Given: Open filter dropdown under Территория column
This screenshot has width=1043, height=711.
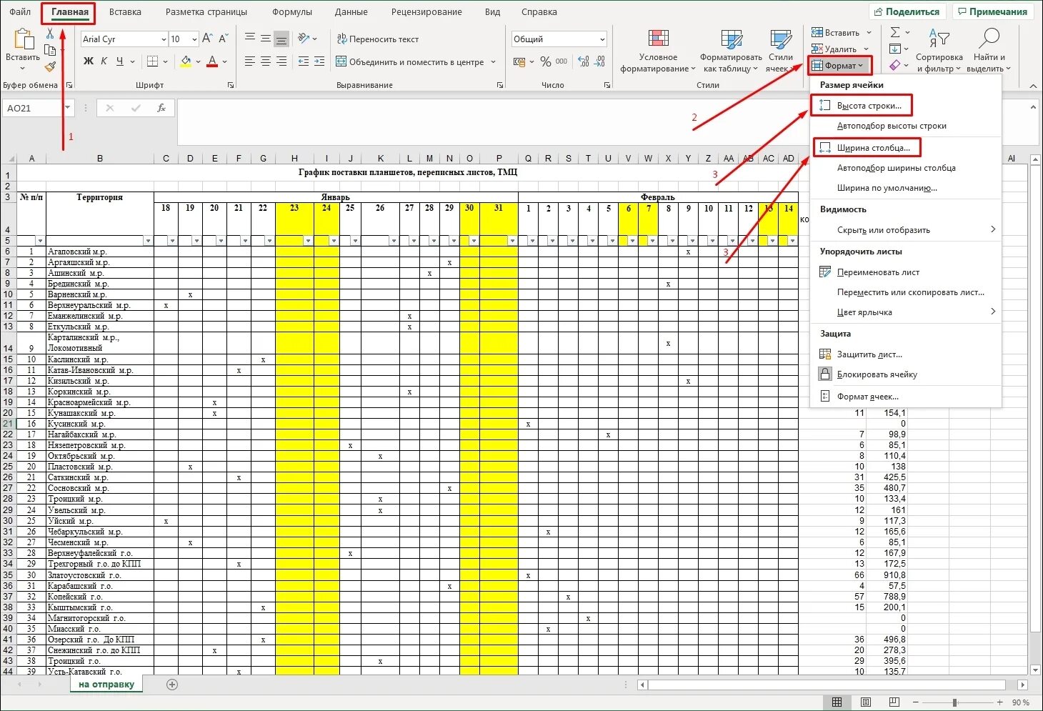Looking at the screenshot, I should [x=148, y=241].
